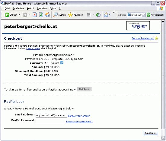166x141 pixels.
Task: Click the red X stop-loading icon
Action: click(34, 15)
